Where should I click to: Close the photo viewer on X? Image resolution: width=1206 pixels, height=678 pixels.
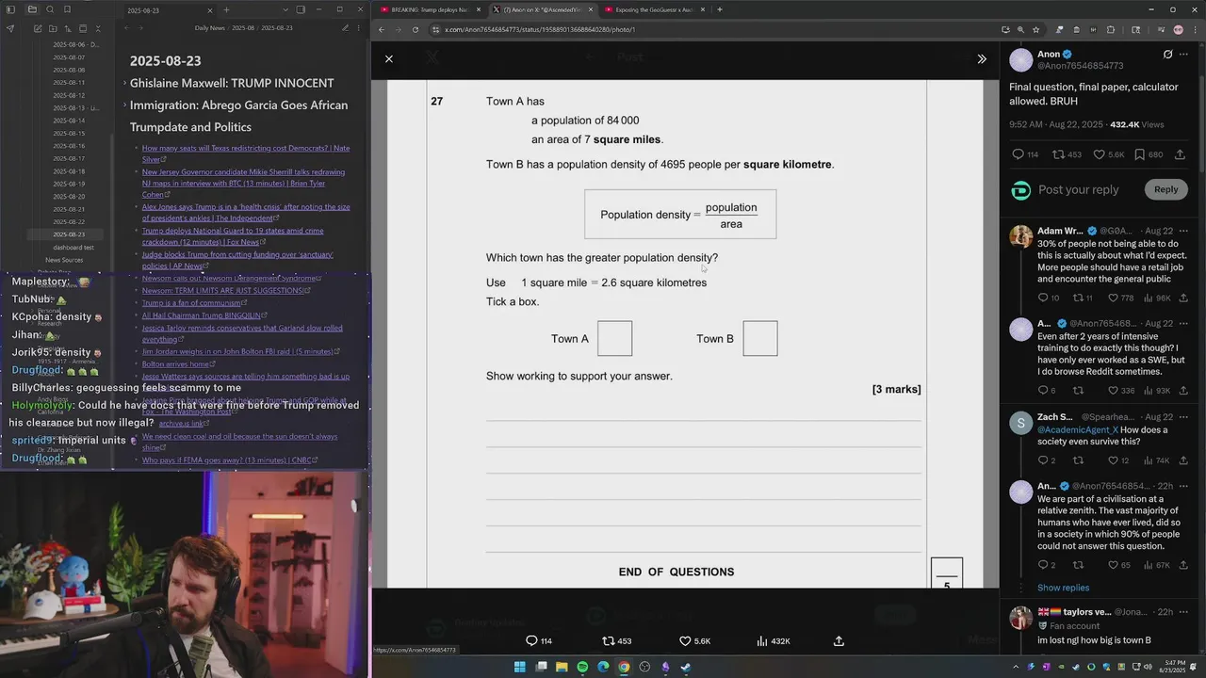coord(389,58)
